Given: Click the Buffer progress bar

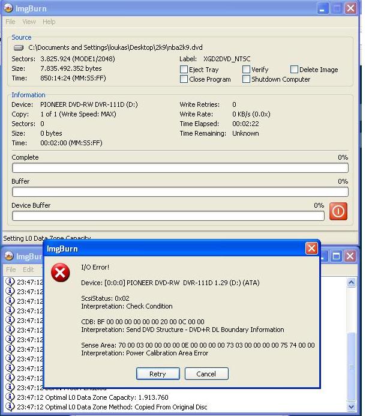Looking at the screenshot, I should 180,191.
